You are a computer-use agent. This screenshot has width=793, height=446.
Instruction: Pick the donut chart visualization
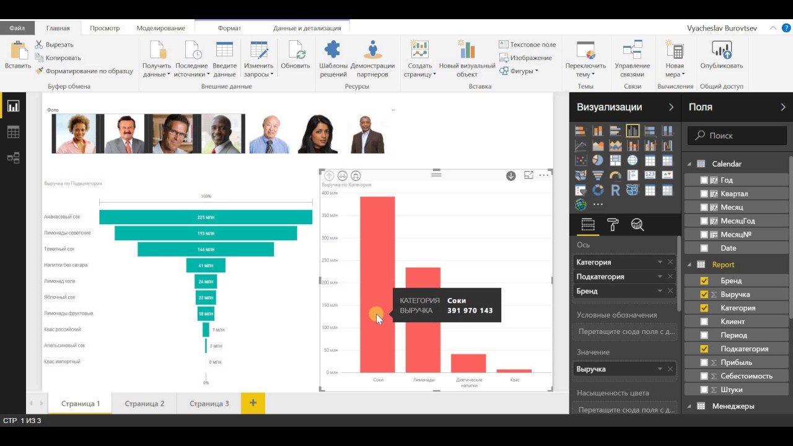pyautogui.click(x=598, y=190)
